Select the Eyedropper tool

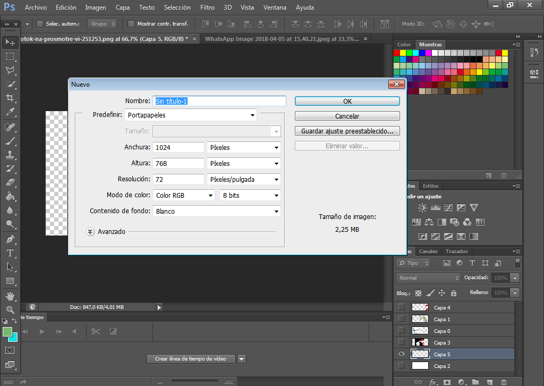coord(10,112)
